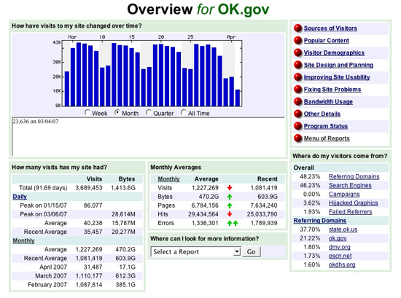Click the Pages average value 6,784,156

tap(205, 205)
